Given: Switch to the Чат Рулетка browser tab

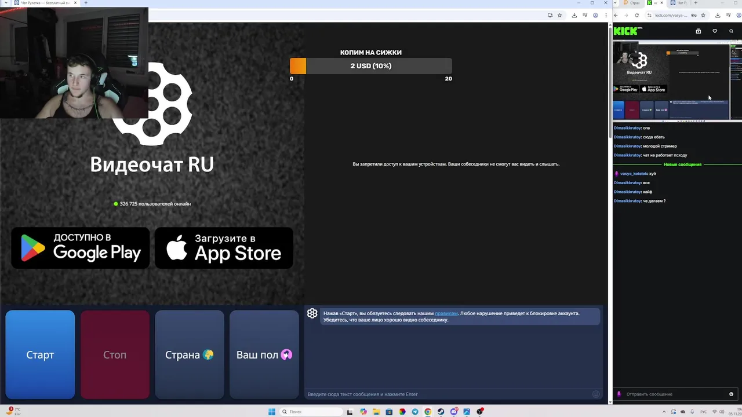Looking at the screenshot, I should pyautogui.click(x=46, y=3).
